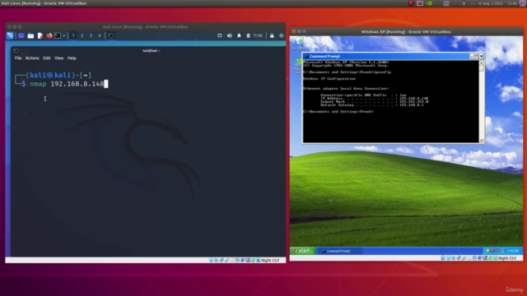Select the terminal window button in Kali taskbar
Image resolution: width=527 pixels, height=296 pixels.
[110, 35]
